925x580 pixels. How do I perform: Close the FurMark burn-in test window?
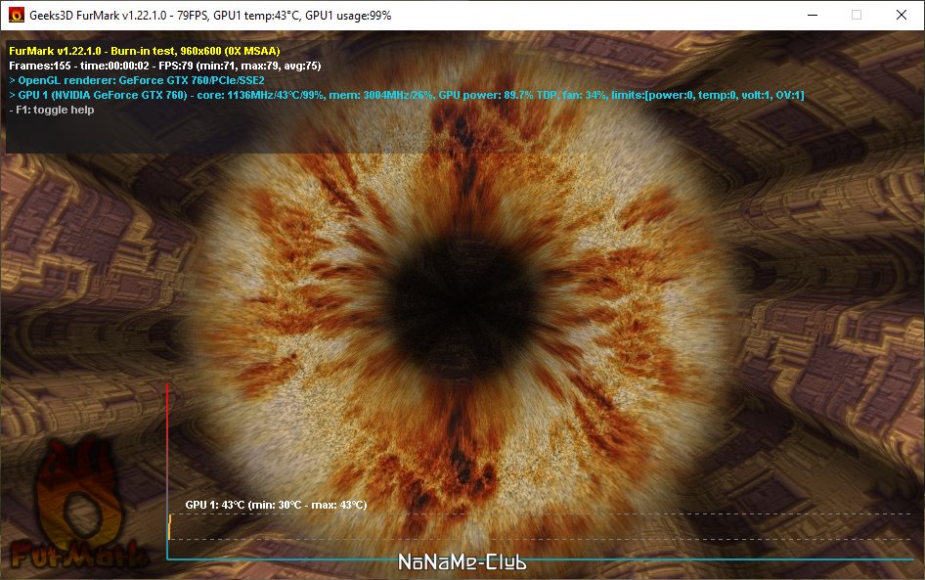(x=901, y=15)
